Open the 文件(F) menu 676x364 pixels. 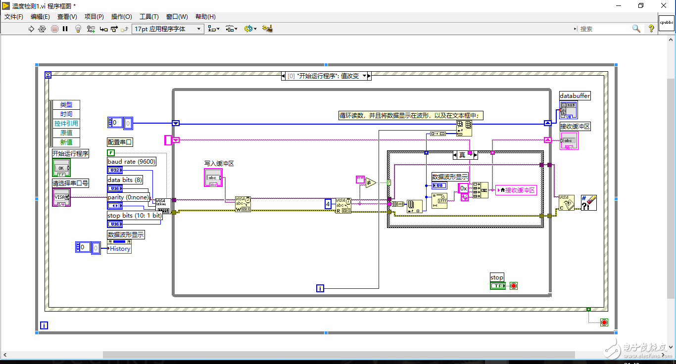pyautogui.click(x=14, y=17)
